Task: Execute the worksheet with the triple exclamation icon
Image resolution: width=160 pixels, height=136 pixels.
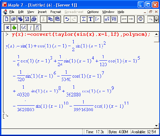Action: tap(37, 28)
